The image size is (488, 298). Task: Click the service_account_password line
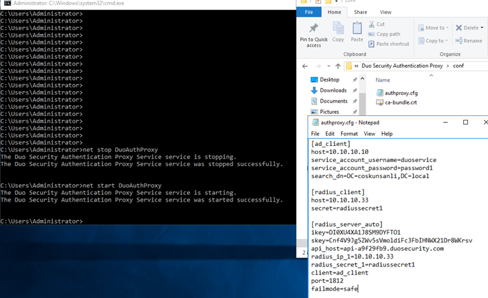(372, 168)
